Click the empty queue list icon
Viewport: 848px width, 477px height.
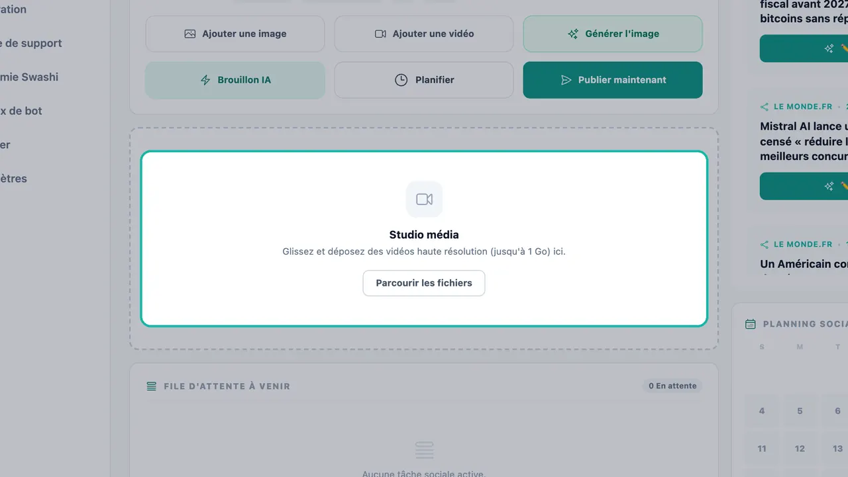click(424, 451)
